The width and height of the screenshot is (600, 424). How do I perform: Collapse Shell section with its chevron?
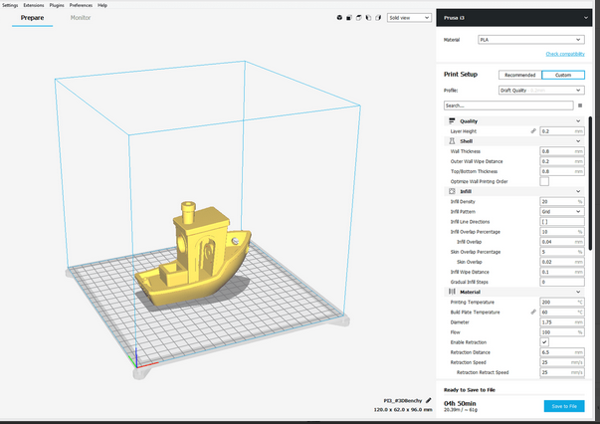pyautogui.click(x=578, y=141)
